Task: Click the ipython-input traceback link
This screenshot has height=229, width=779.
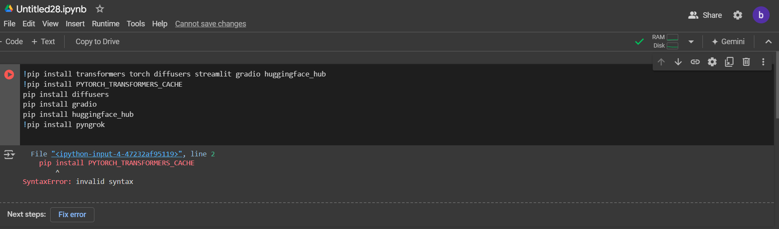Action: pos(117,154)
